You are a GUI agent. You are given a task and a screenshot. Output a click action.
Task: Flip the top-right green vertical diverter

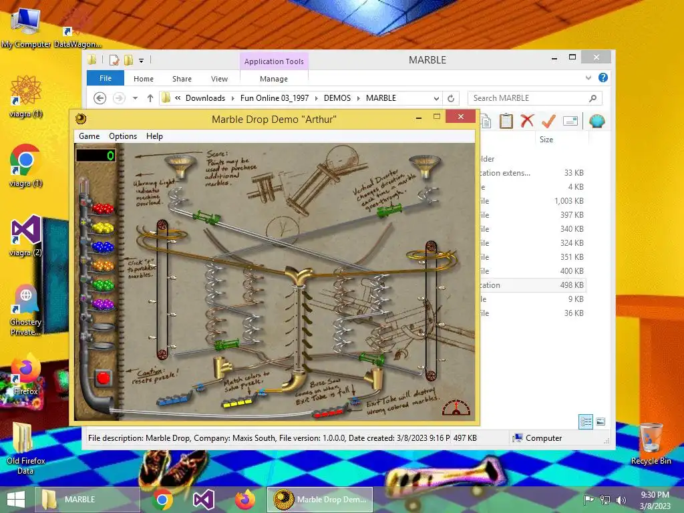pyautogui.click(x=389, y=210)
